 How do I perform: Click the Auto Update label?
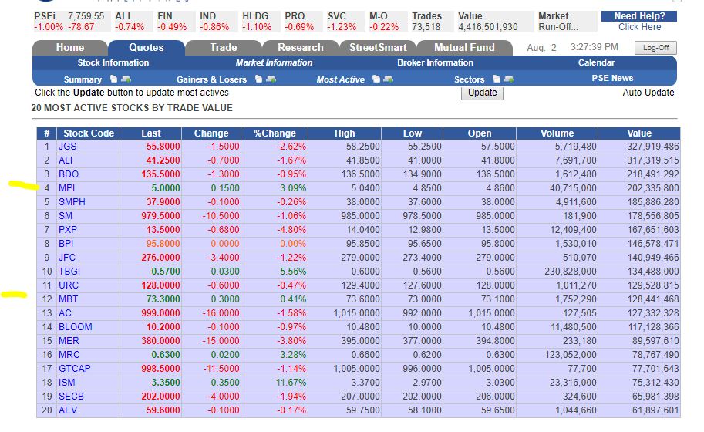pyautogui.click(x=648, y=93)
